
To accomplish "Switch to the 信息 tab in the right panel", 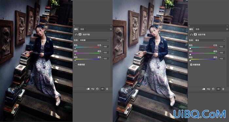I will pyautogui.click(x=198, y=29).
